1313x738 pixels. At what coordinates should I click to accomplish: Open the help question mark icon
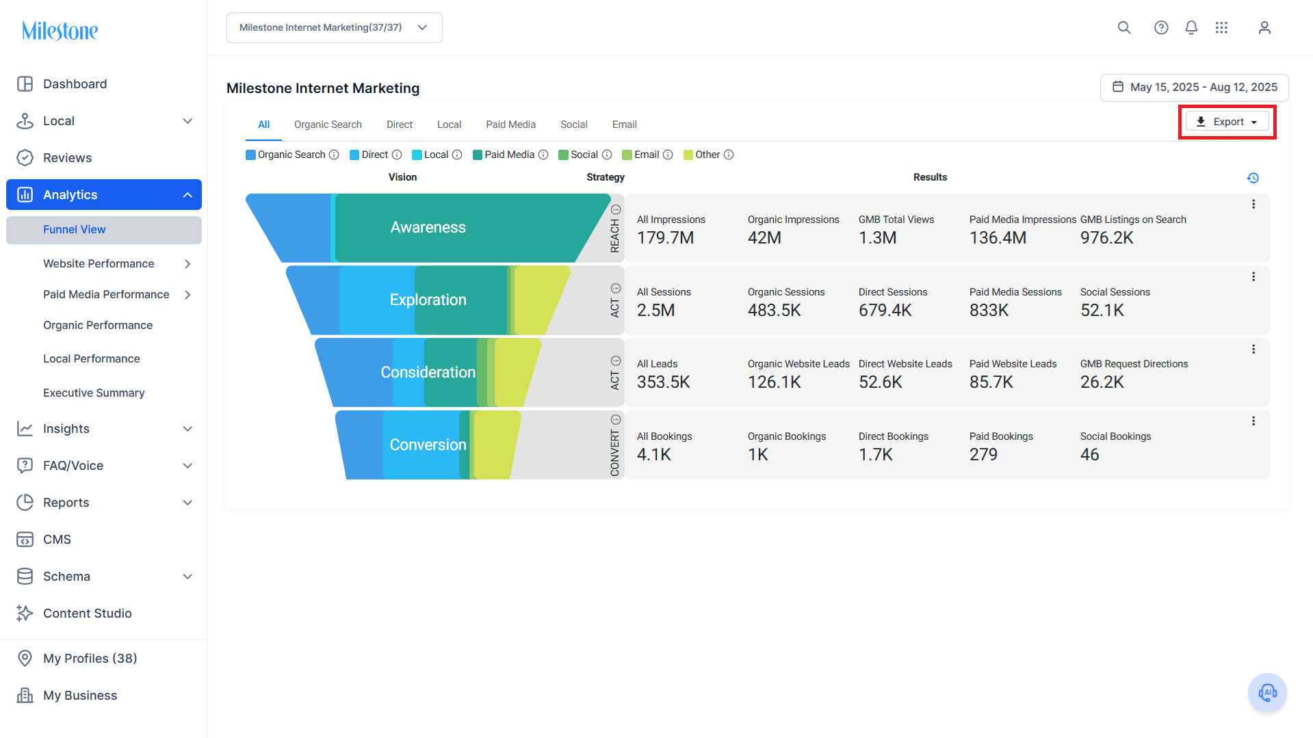click(x=1161, y=27)
